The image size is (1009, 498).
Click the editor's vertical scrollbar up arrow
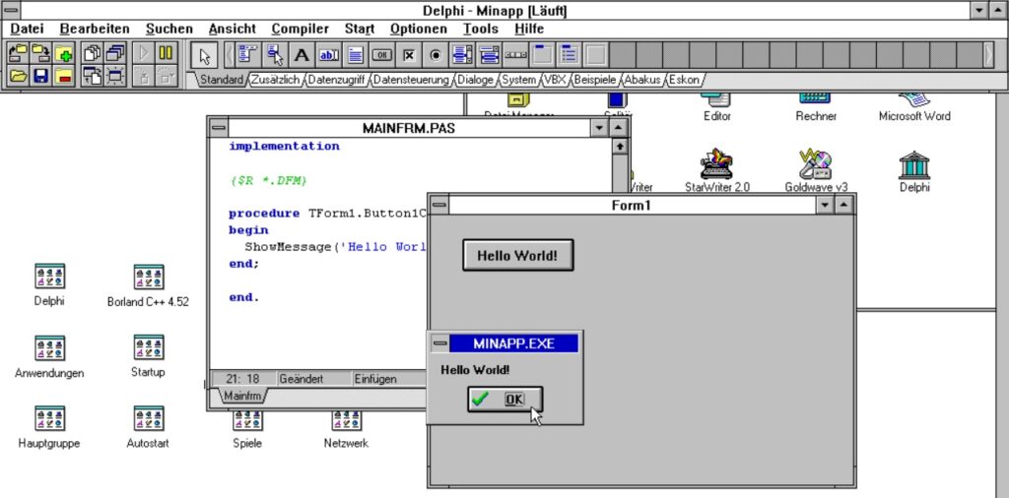(x=620, y=147)
